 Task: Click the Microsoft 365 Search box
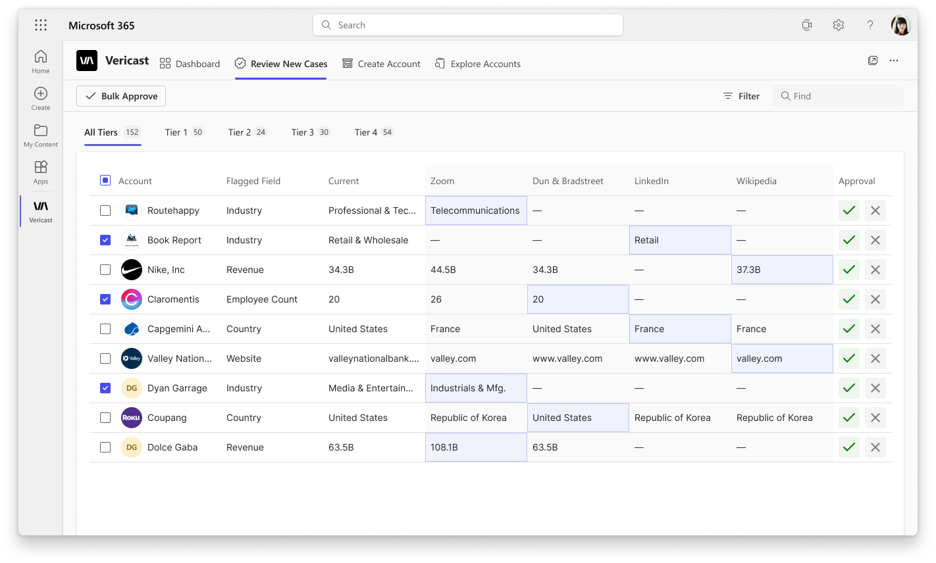point(468,25)
